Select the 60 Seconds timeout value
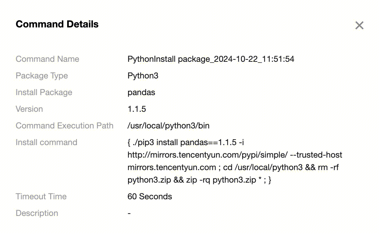Screen dimensions: 380x234 click(x=150, y=197)
